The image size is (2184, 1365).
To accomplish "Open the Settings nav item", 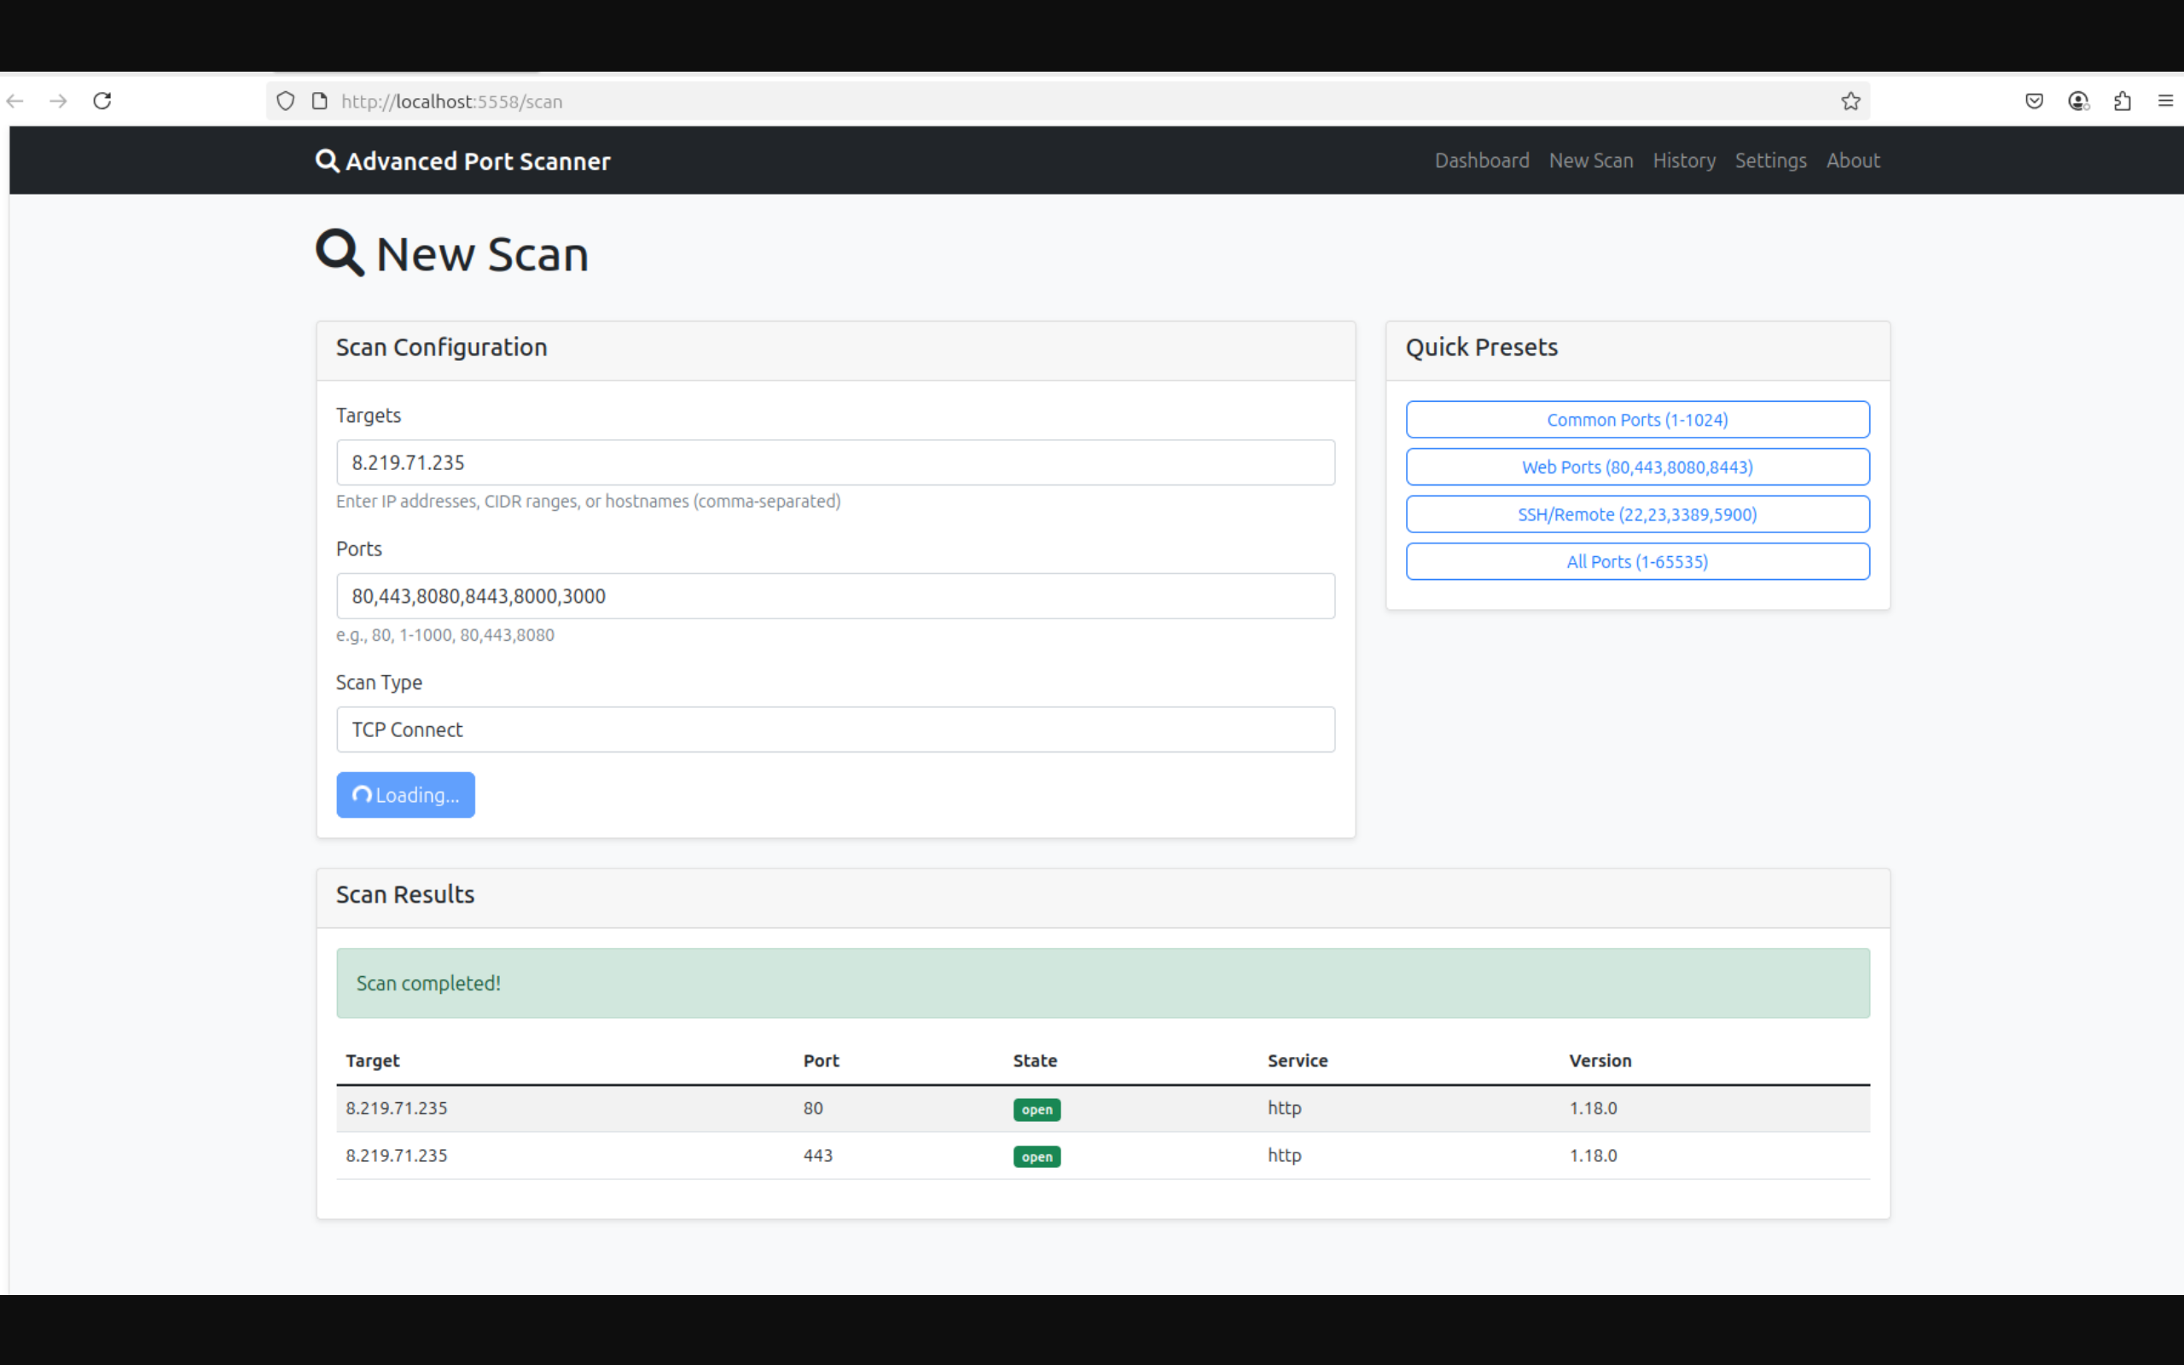I will [1769, 160].
